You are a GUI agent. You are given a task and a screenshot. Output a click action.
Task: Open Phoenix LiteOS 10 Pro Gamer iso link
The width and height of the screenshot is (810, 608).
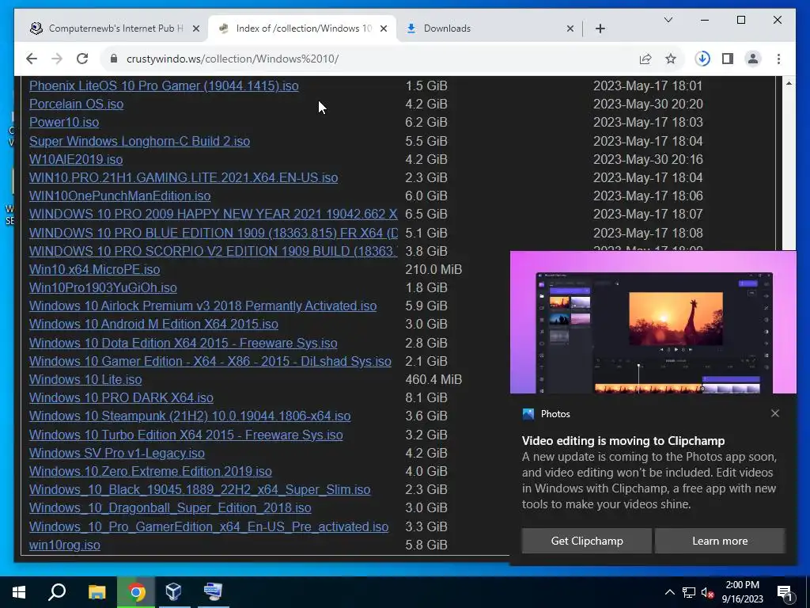164,85
